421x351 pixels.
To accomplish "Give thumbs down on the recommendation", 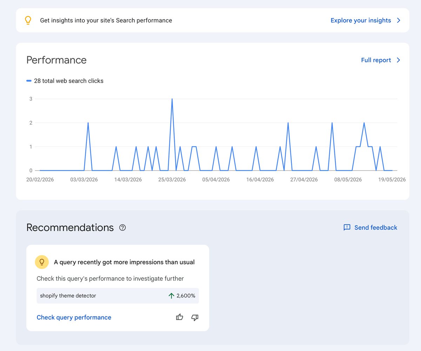I will [x=195, y=317].
